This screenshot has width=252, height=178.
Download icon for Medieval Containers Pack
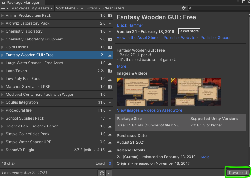coord(110,95)
